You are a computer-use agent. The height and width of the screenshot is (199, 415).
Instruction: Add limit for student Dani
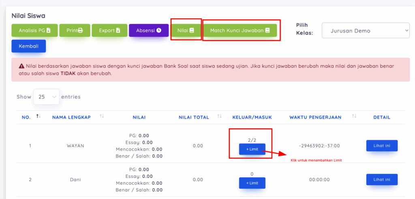point(252,183)
